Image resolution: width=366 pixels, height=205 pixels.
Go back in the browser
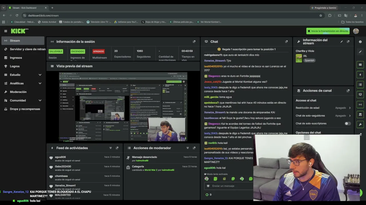[x=4, y=15]
